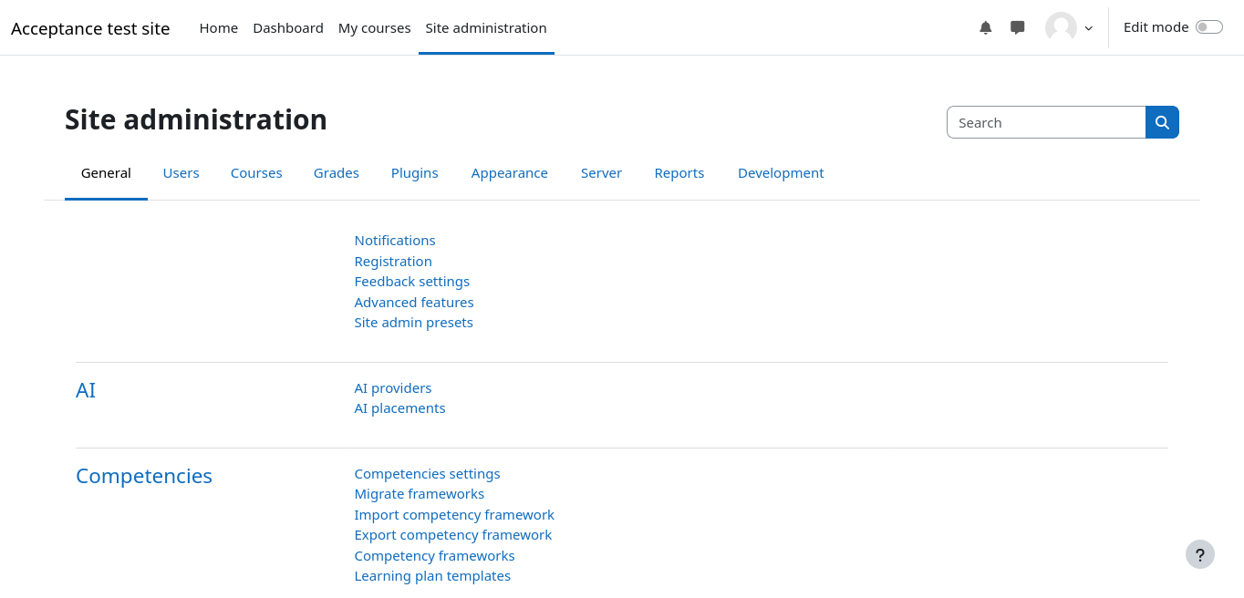This screenshot has width=1244, height=598.
Task: Go to the Development tab
Action: (780, 173)
